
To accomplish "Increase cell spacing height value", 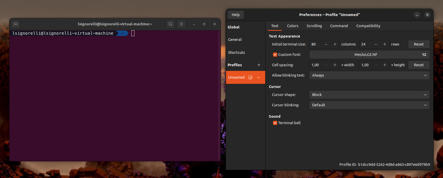I will (385, 65).
